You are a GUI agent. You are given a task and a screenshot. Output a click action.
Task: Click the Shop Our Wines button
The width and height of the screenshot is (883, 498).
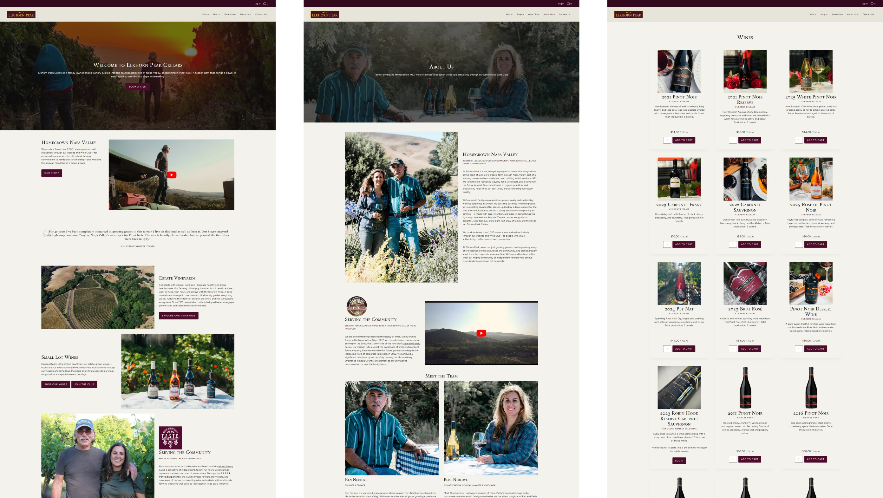pyautogui.click(x=56, y=384)
